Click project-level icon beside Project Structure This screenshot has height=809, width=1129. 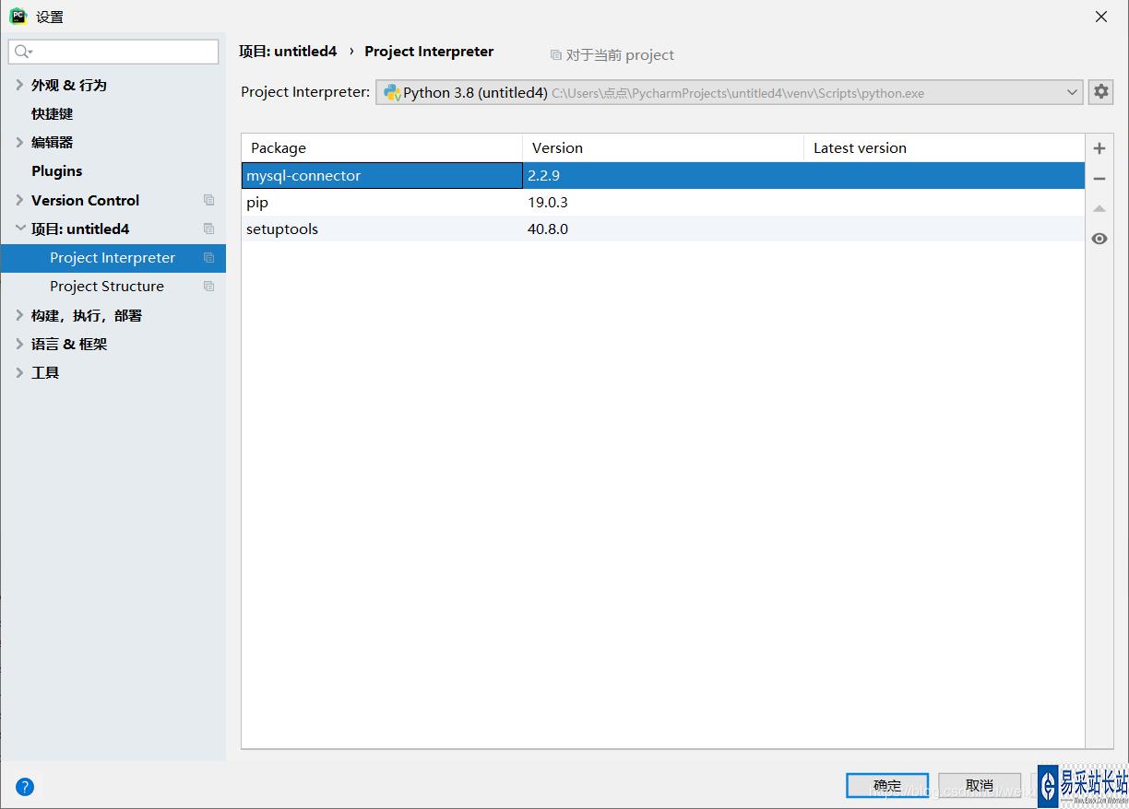(208, 287)
